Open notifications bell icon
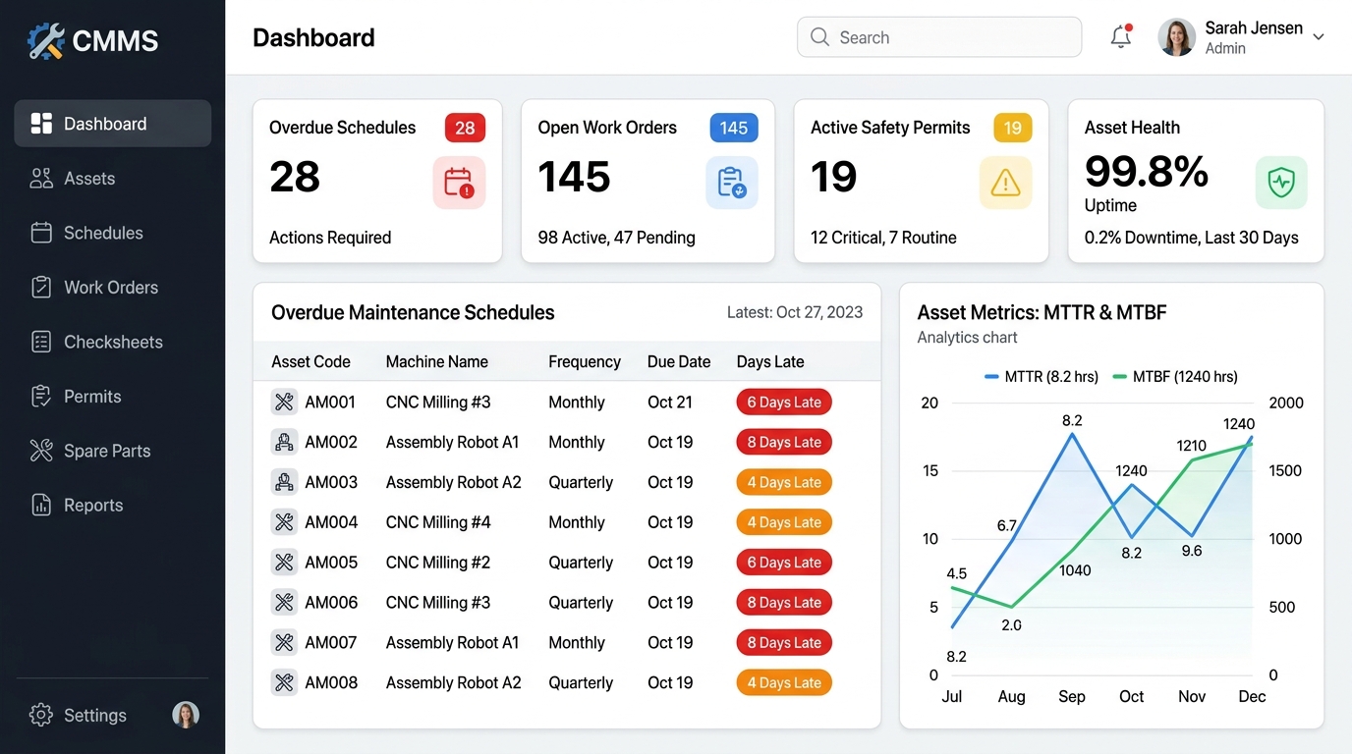 tap(1121, 37)
